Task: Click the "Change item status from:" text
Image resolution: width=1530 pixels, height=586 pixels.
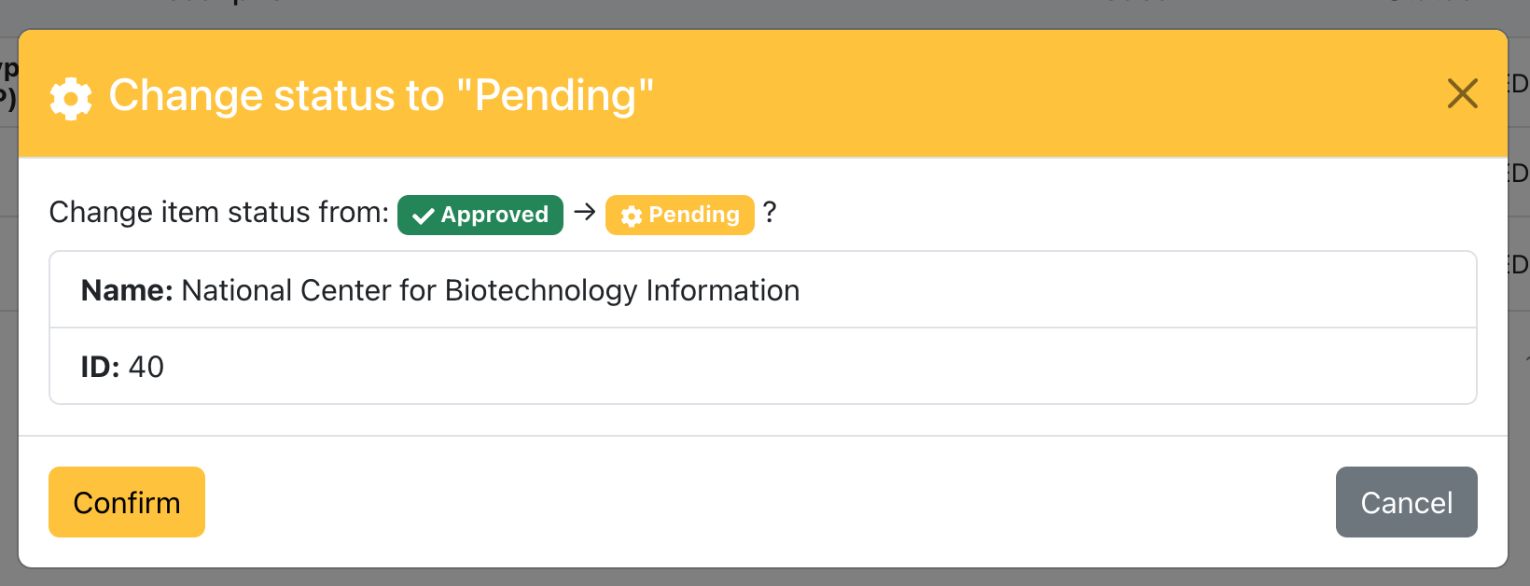Action: click(218, 213)
